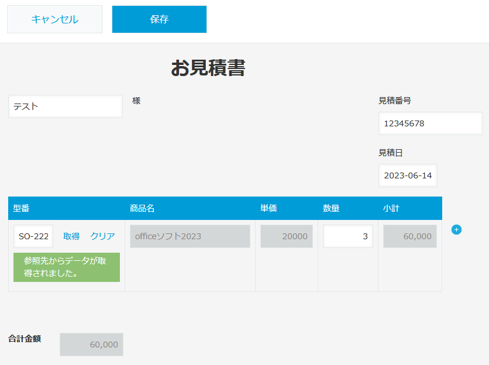This screenshot has height=365, width=489.
Task: Click the 単価 field showing 20000
Action: pyautogui.click(x=287, y=236)
